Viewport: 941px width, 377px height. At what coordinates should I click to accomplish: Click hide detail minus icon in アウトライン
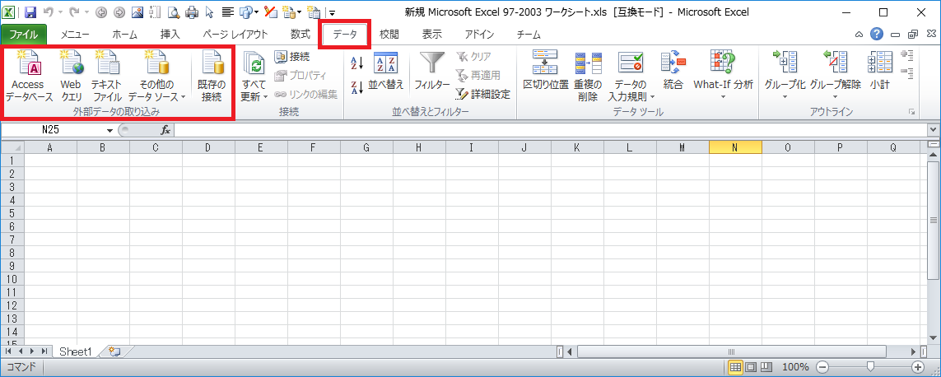click(906, 72)
